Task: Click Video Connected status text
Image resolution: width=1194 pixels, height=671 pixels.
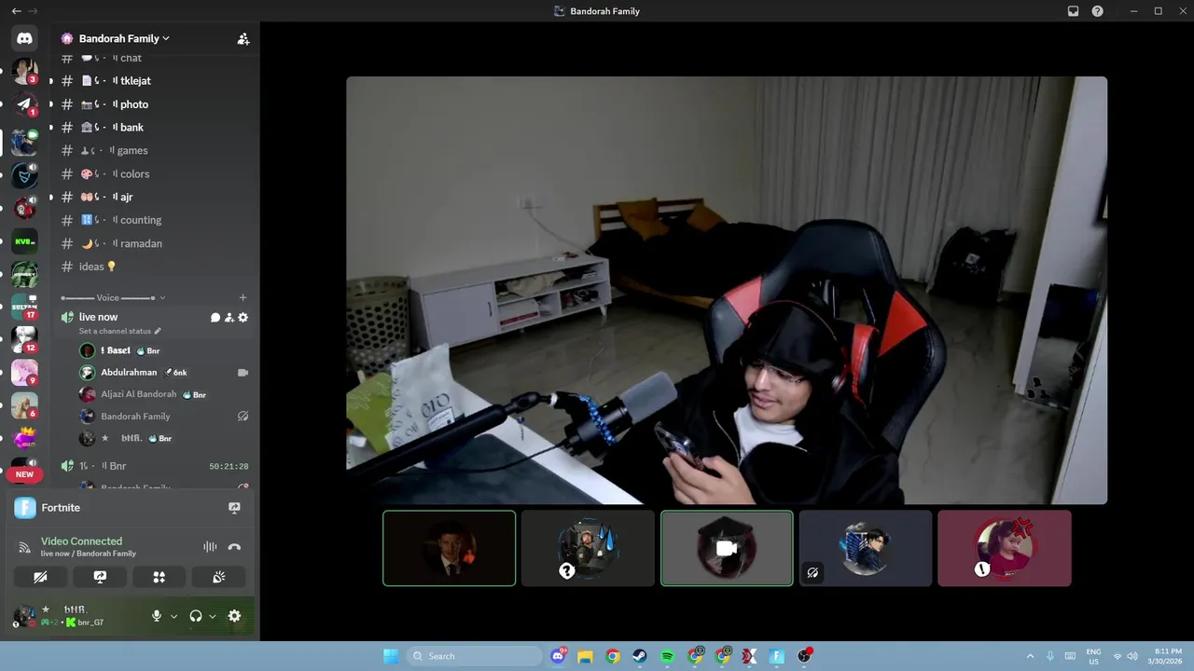Action: (x=81, y=541)
